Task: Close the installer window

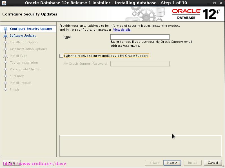Action: click(x=221, y=3)
